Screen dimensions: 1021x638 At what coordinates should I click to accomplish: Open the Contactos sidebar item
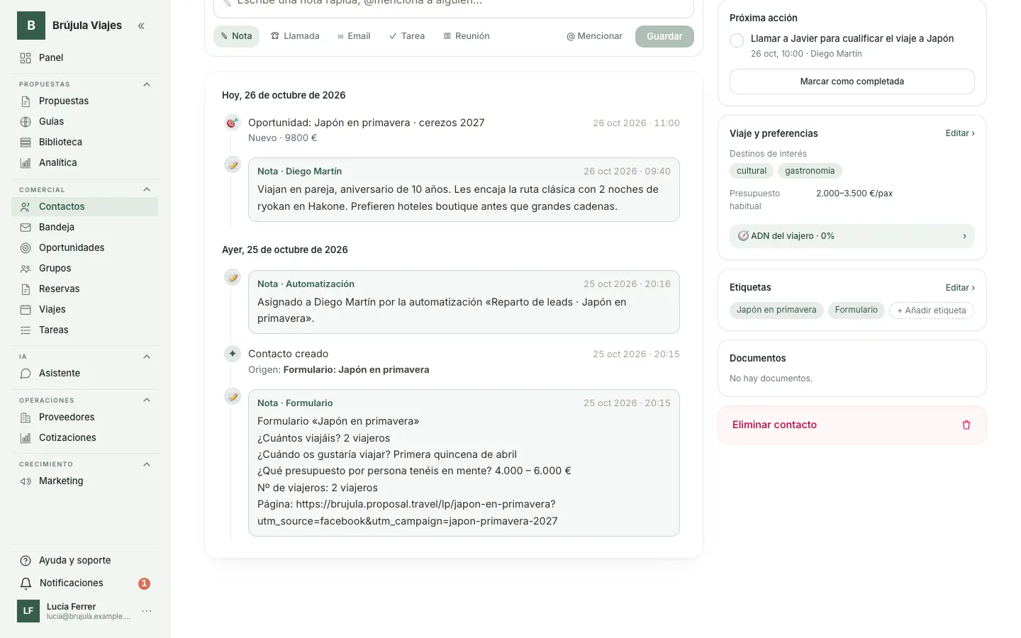(x=84, y=206)
